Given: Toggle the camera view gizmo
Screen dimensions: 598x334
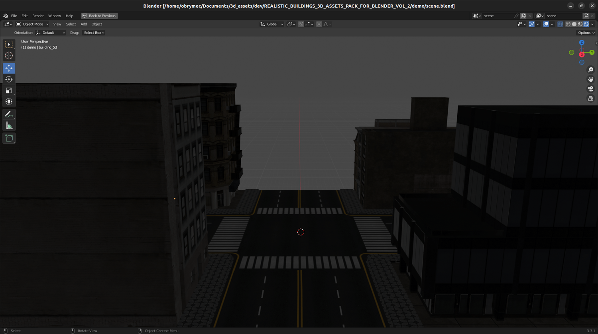Looking at the screenshot, I should 590,89.
